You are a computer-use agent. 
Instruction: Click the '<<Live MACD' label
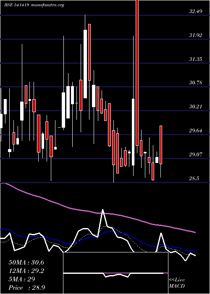pos(177,283)
